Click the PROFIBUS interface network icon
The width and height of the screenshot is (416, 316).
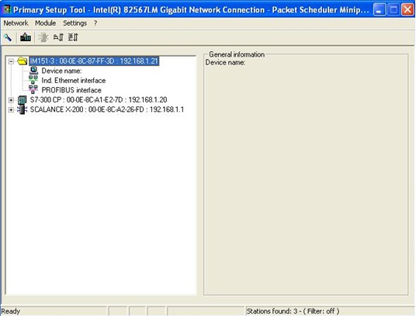pyautogui.click(x=33, y=90)
